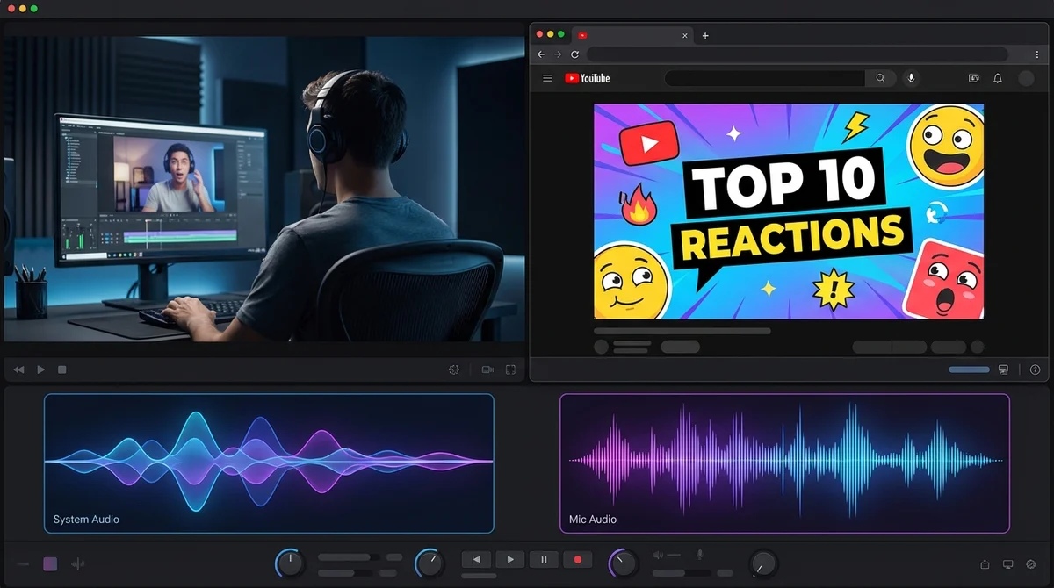Start recording with the red record button

[578, 559]
